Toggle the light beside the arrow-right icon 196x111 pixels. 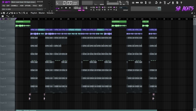(108, 10)
